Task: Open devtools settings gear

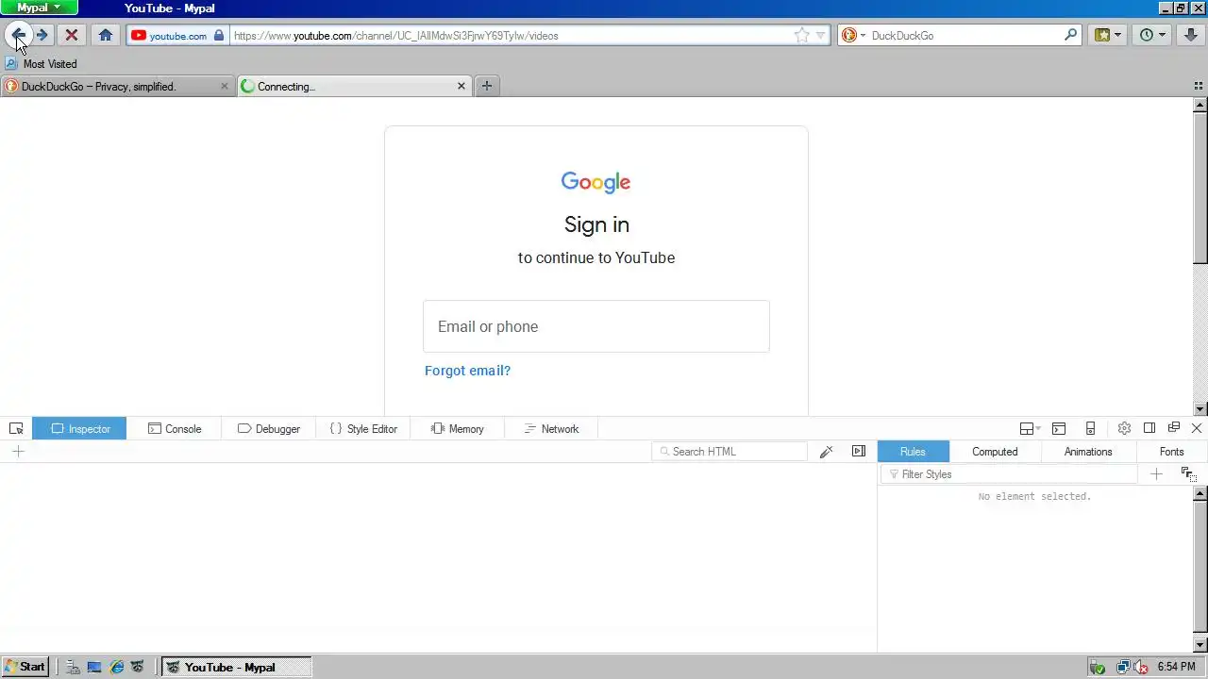Action: coord(1124,428)
